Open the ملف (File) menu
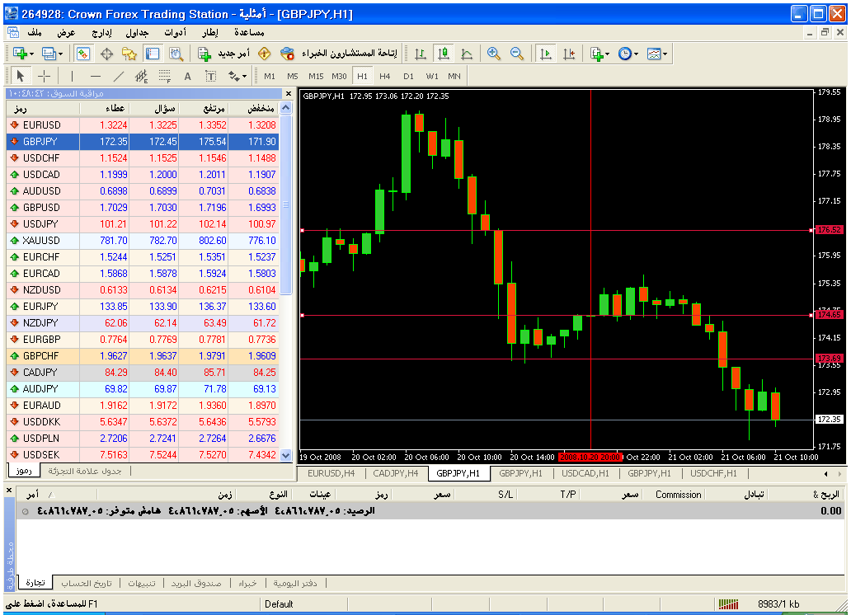This screenshot has height=615, width=851. 35,32
